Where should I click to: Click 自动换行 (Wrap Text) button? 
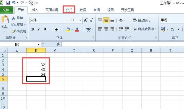coord(142,20)
